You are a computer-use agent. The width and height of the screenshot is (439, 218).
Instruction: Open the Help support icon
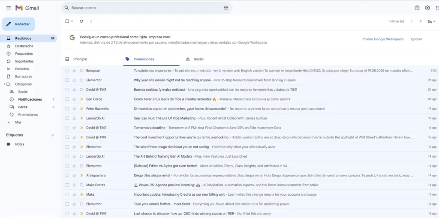point(417,8)
